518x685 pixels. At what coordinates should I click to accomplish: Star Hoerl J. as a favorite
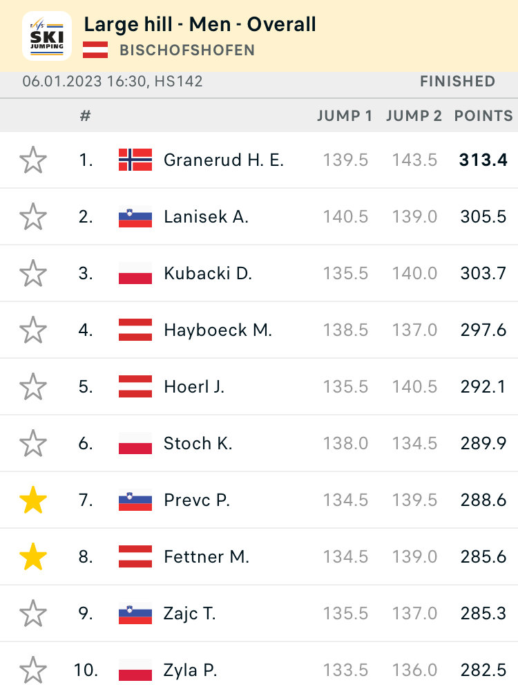[33, 387]
